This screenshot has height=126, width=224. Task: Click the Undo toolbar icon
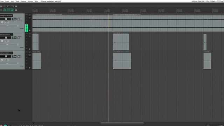point(8,6)
